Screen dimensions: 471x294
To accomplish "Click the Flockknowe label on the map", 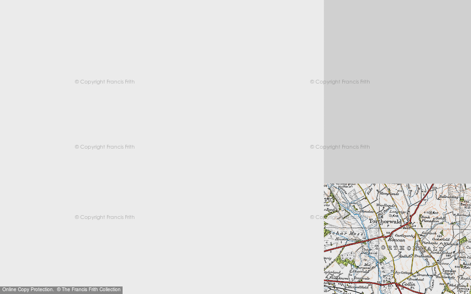I will click(x=339, y=278).
